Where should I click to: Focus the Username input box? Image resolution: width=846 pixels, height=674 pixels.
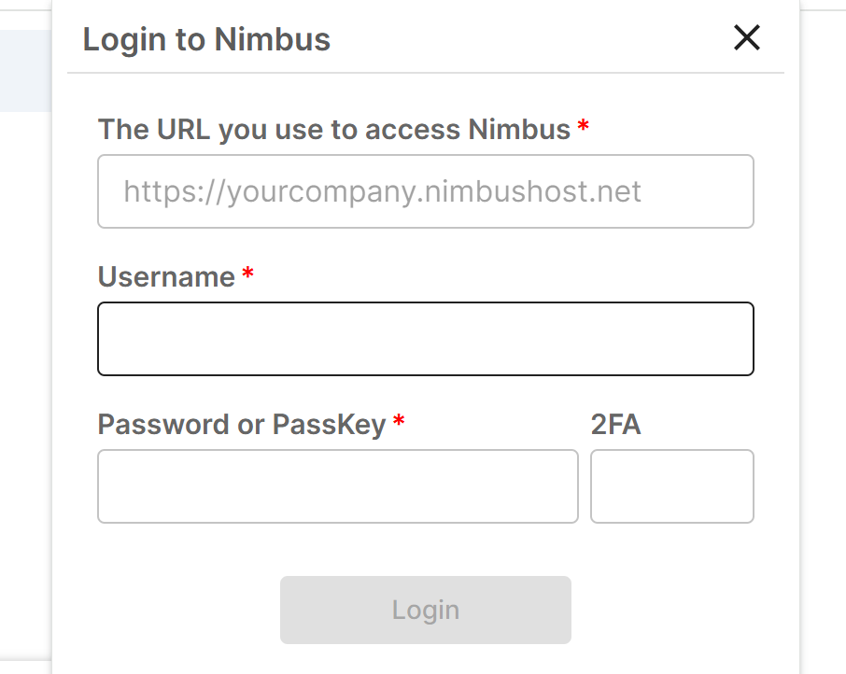pos(425,339)
